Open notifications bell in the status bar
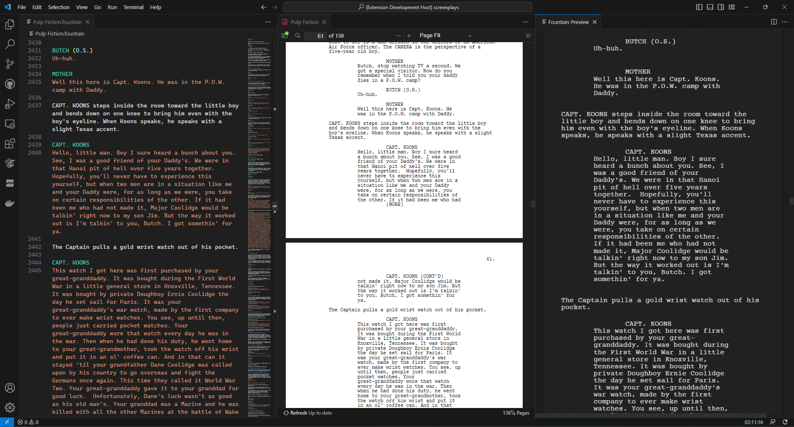The width and height of the screenshot is (794, 427). click(x=785, y=422)
